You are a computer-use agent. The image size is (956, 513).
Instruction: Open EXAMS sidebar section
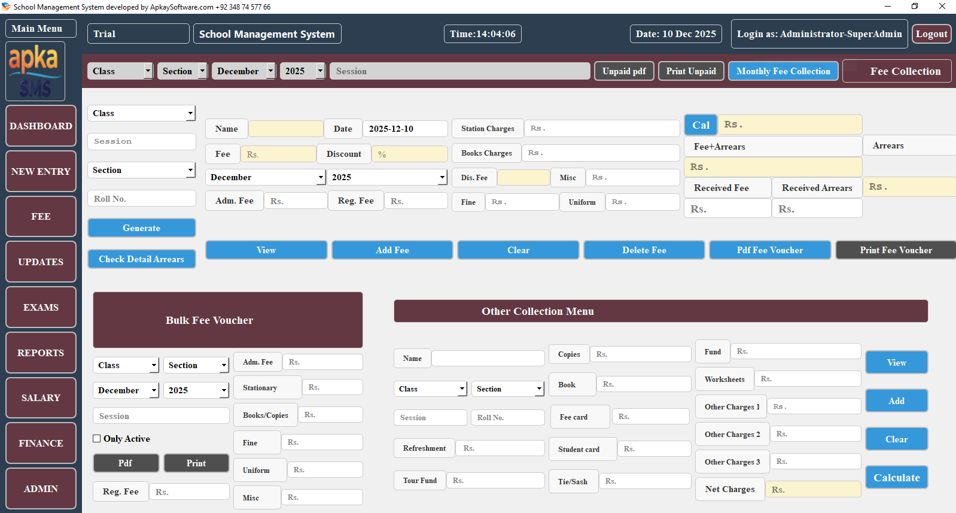(x=41, y=307)
